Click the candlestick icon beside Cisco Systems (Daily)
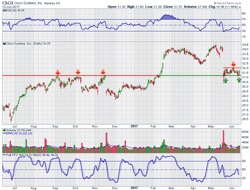The width and height of the screenshot is (250, 190). pos(5,44)
